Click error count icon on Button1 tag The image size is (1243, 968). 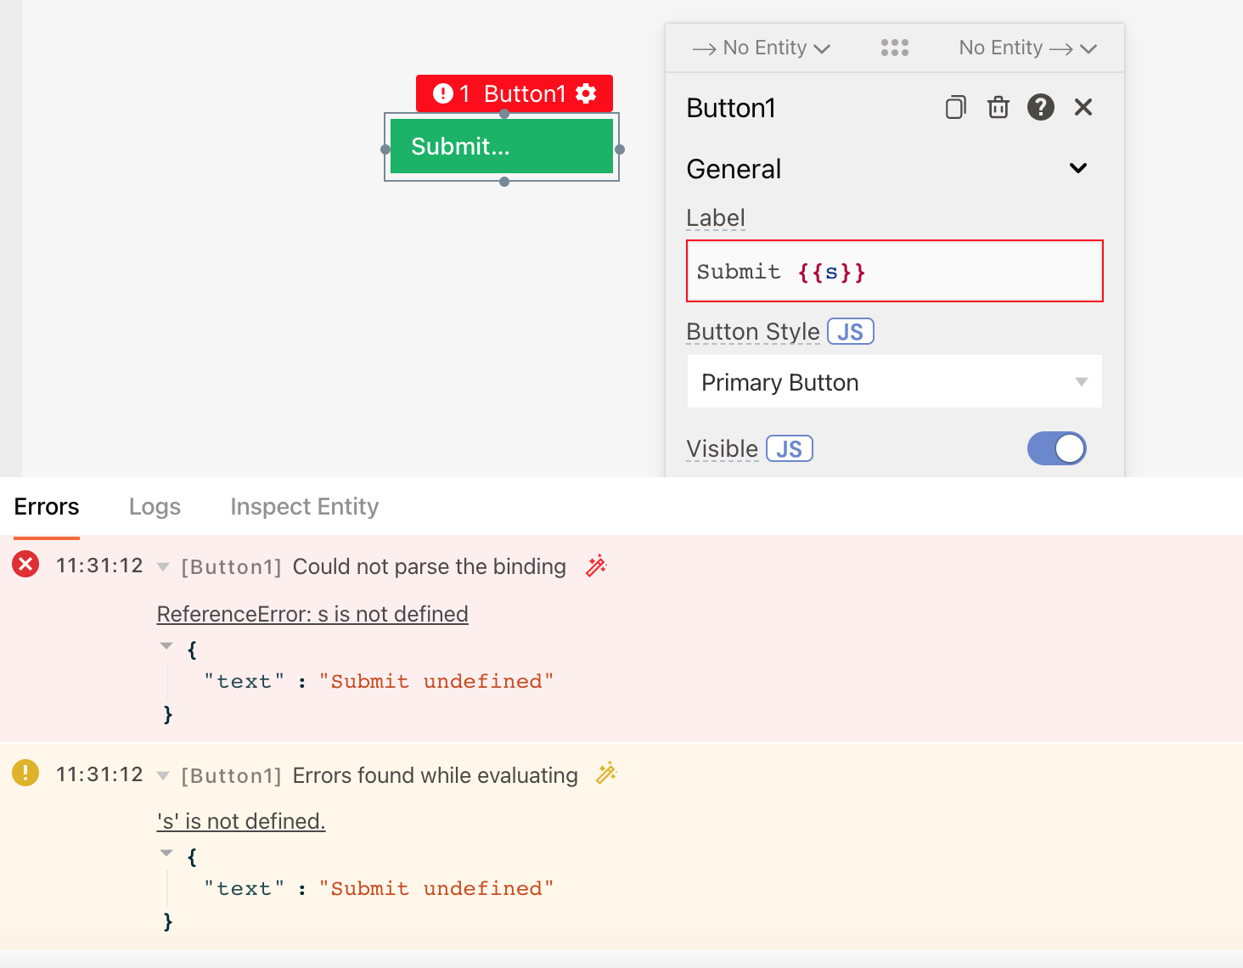[442, 93]
